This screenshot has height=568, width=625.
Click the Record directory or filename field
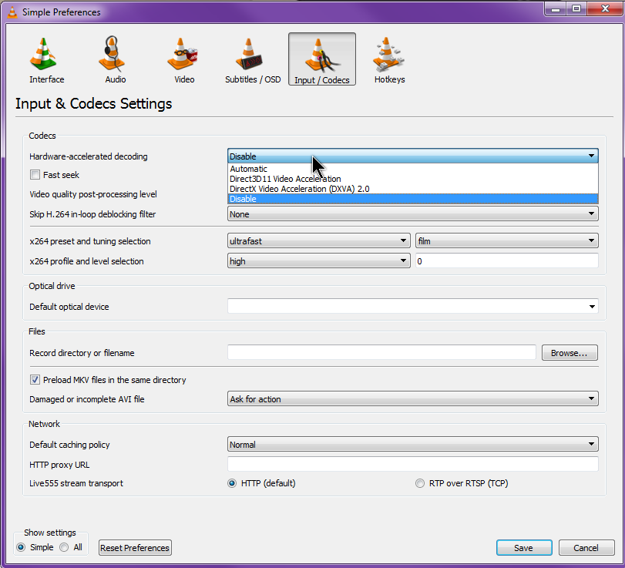[x=381, y=352]
